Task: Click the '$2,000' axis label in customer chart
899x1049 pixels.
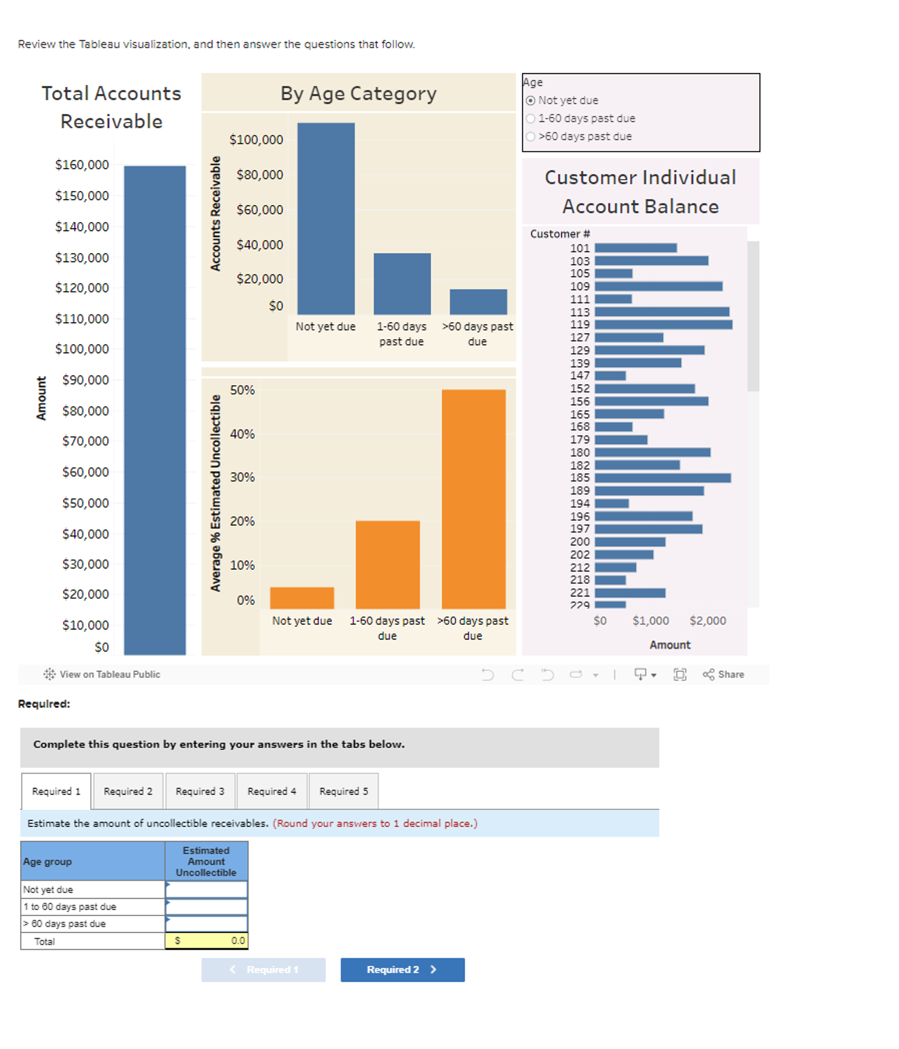Action: 708,621
